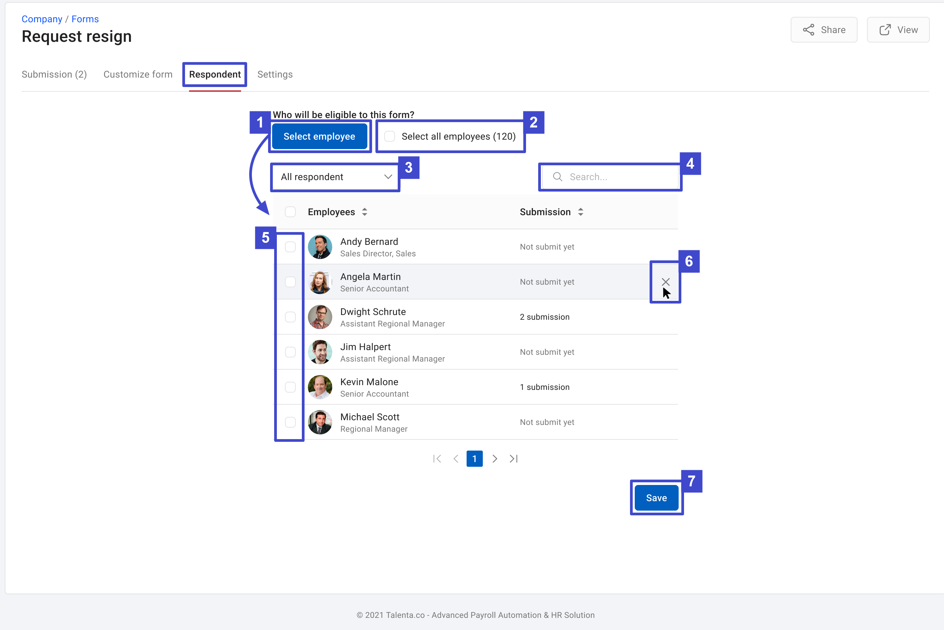Click the Save button
Viewport: 944px width, 630px height.
click(x=656, y=498)
